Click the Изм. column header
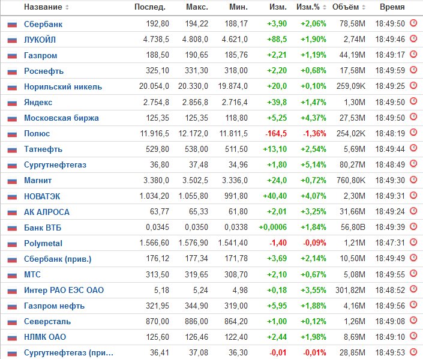The height and width of the screenshot is (359, 423). [278, 7]
